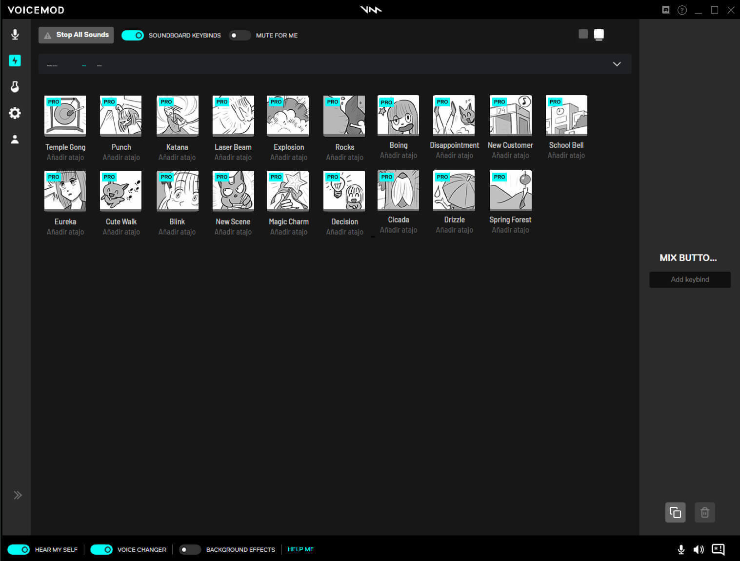Turn off the Hear My Self switch
This screenshot has height=561, width=740.
coord(19,549)
